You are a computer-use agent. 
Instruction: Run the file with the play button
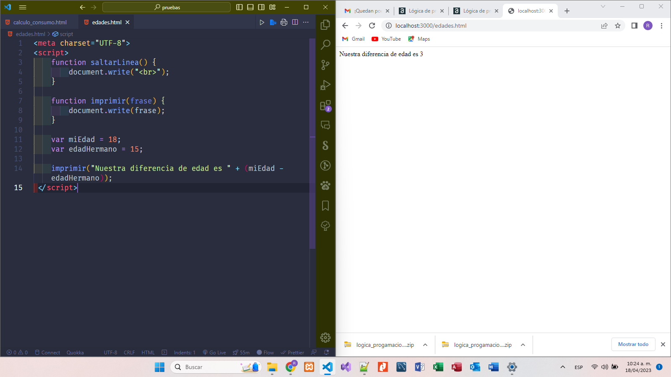(x=262, y=22)
